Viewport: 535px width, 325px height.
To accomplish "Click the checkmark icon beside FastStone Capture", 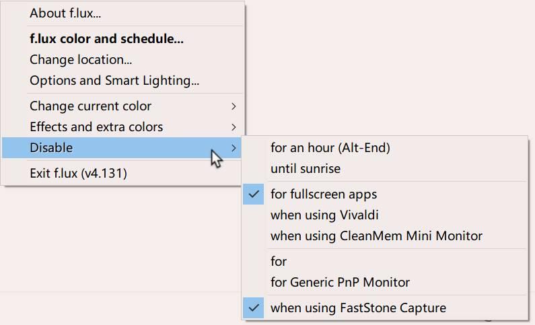I will [x=254, y=308].
